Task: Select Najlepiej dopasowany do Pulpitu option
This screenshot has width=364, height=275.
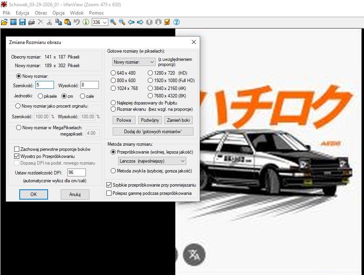Action: click(x=113, y=103)
